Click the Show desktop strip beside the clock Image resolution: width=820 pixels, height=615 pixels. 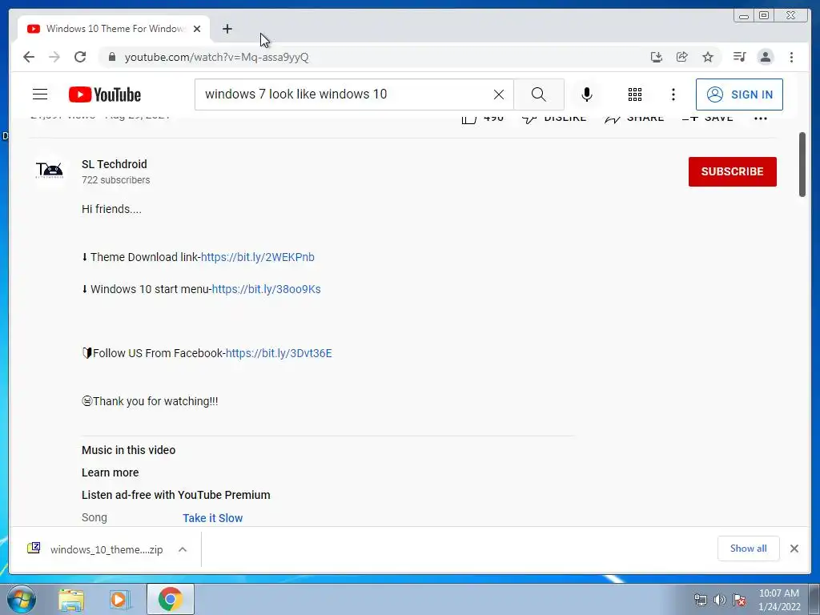814,599
